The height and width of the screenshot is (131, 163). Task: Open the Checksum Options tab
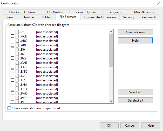coord(22,12)
